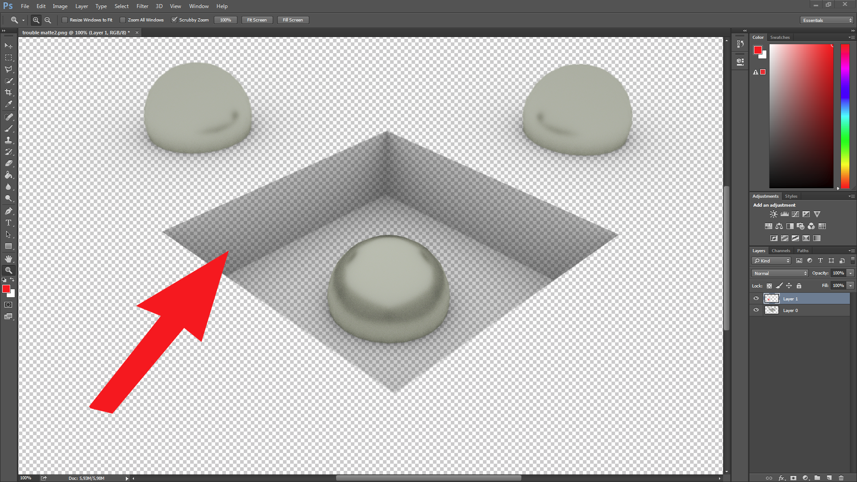857x482 pixels.
Task: Click the Zoom Out magnifier icon
Action: click(48, 20)
